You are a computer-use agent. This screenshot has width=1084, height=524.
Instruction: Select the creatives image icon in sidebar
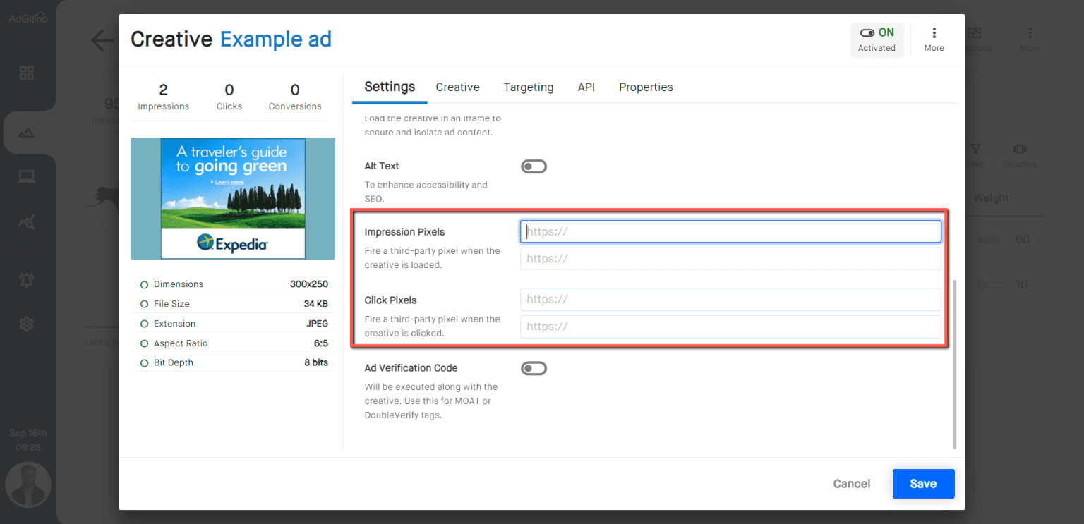tap(27, 132)
